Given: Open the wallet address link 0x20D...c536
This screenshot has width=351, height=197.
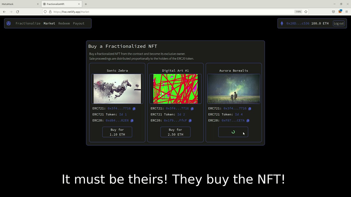Looking at the screenshot, I should 296,23.
